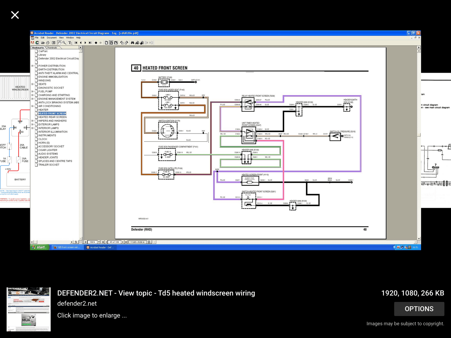Image resolution: width=451 pixels, height=338 pixels.
Task: Click the 158% zoom field
Action: pos(92,242)
